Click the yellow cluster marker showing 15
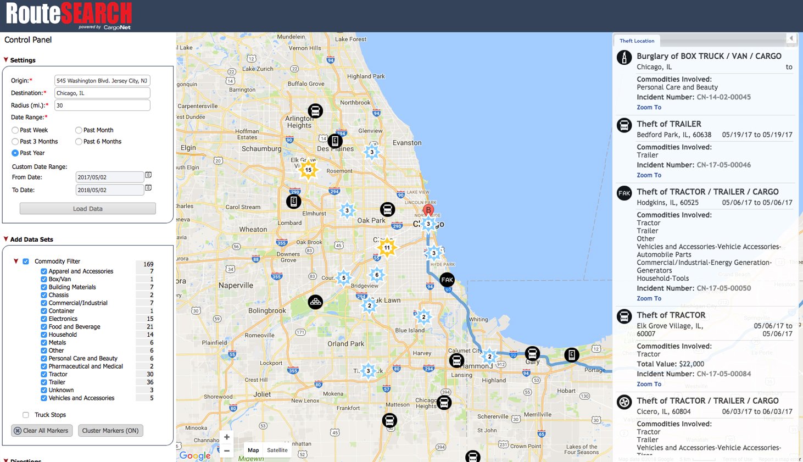 click(308, 170)
